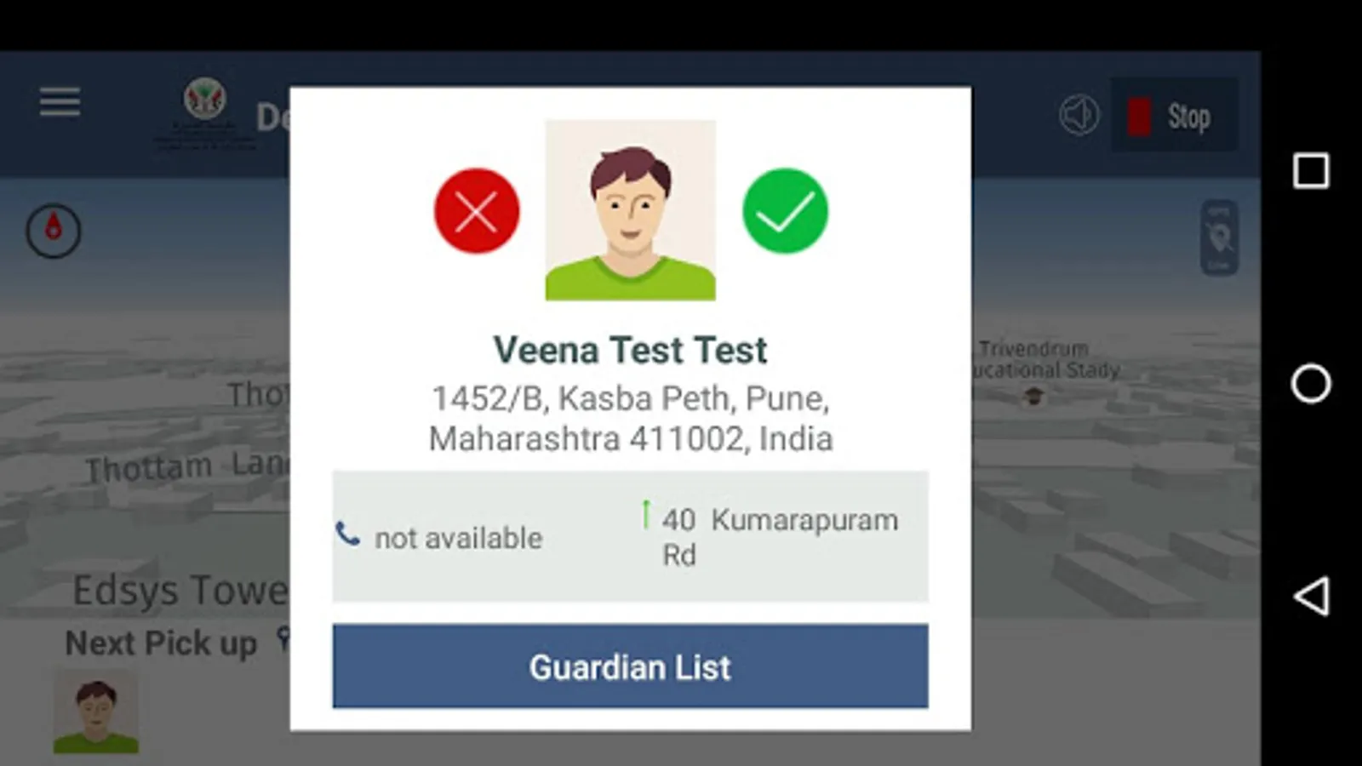The height and width of the screenshot is (766, 1362).
Task: Tap Veena's profile photo in dialog
Action: tap(630, 210)
